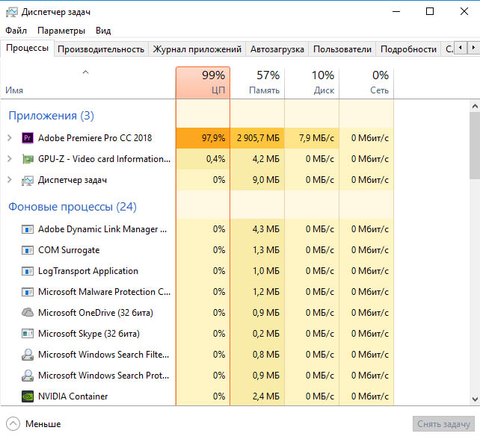
Task: Open the Параметры menu
Action: pyautogui.click(x=61, y=31)
